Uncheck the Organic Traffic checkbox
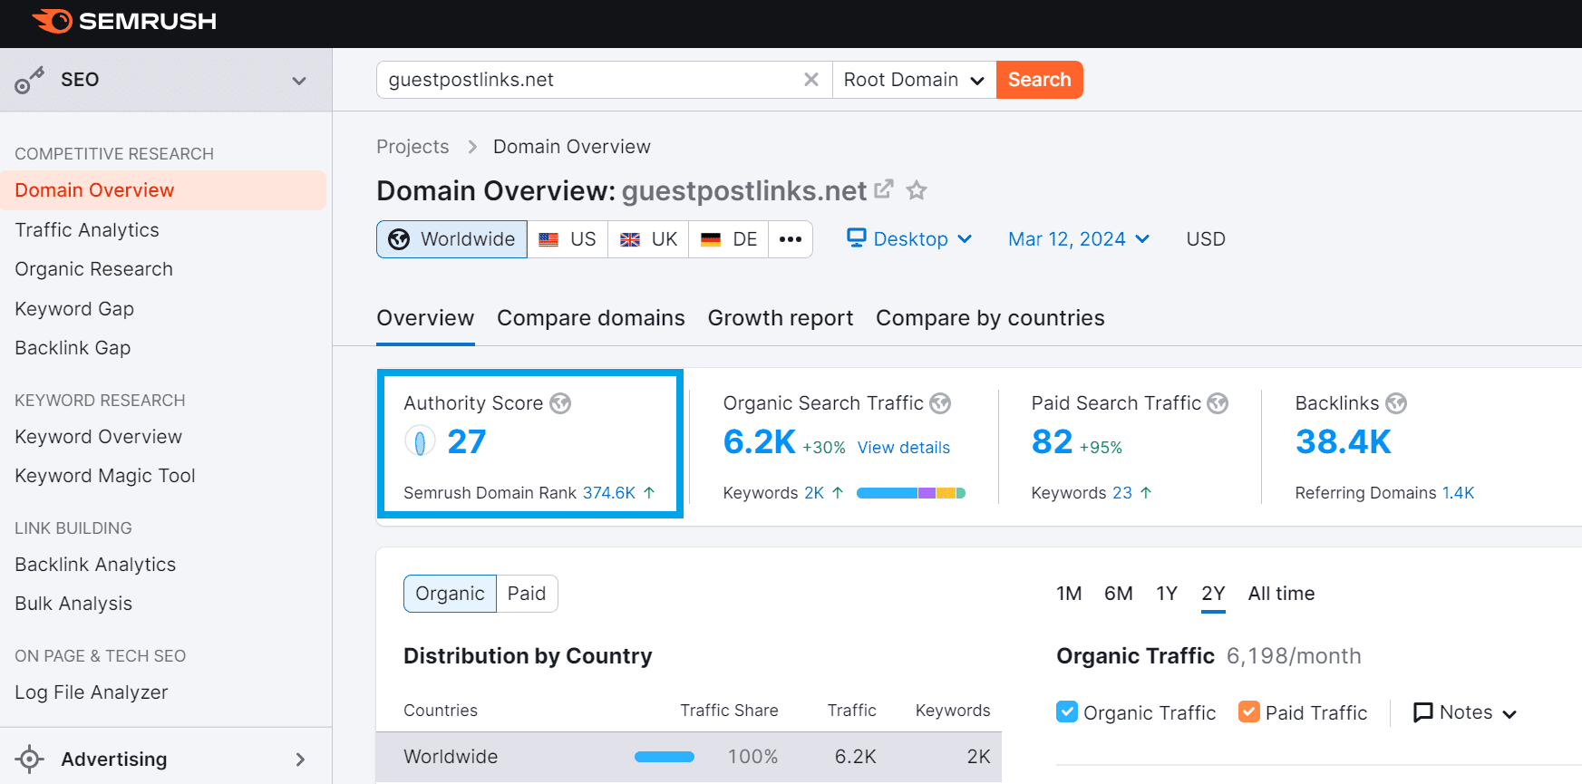Screen dimensions: 1582x784 (x=1067, y=712)
